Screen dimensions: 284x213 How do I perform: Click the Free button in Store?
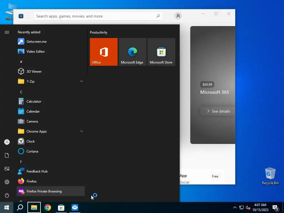tap(215, 176)
